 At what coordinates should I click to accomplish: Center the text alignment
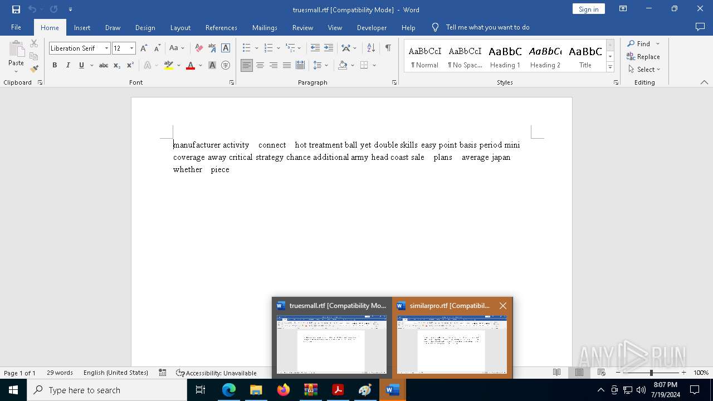pyautogui.click(x=260, y=65)
